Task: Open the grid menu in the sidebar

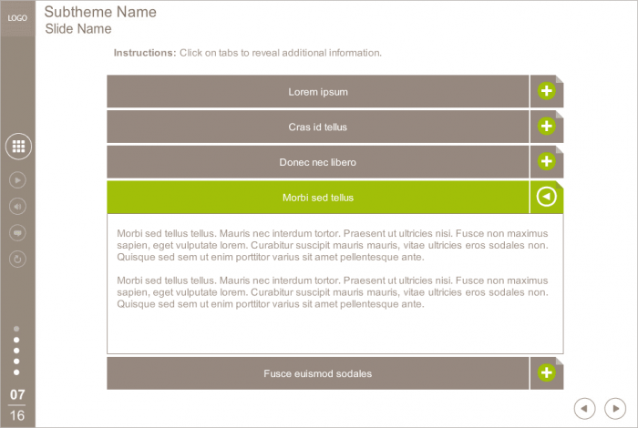Action: click(x=18, y=146)
